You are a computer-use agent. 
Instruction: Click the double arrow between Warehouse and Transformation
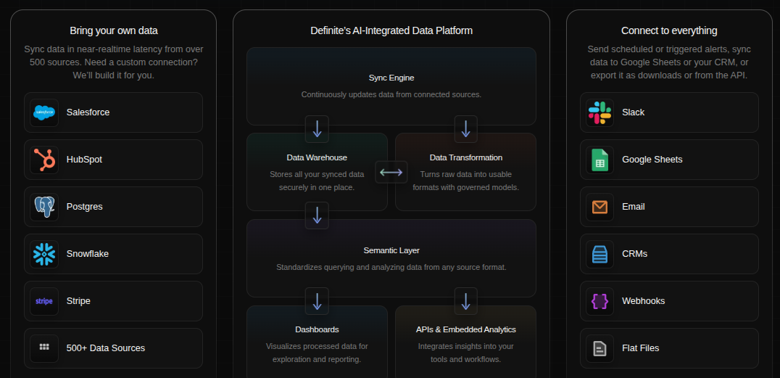[391, 173]
